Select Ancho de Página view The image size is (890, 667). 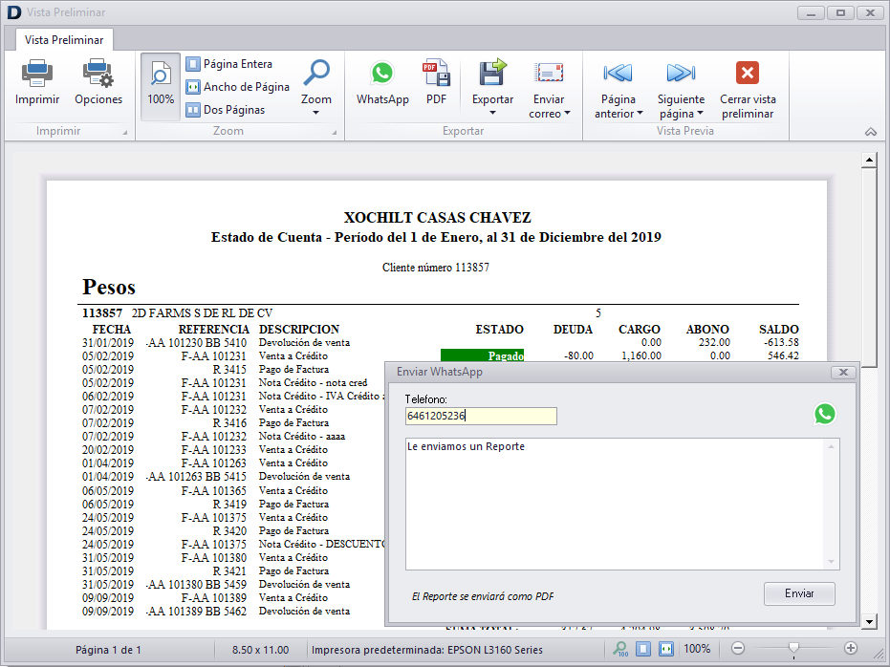(x=237, y=87)
